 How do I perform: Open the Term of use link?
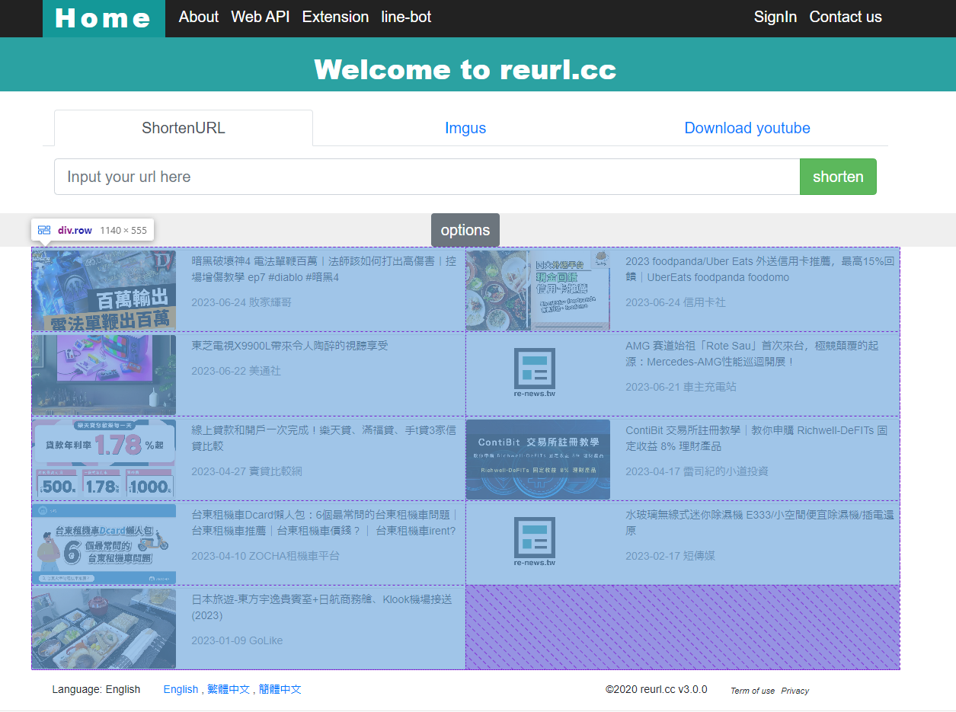752,691
